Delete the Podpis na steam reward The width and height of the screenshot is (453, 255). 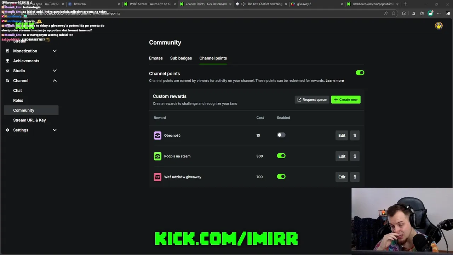click(x=355, y=156)
